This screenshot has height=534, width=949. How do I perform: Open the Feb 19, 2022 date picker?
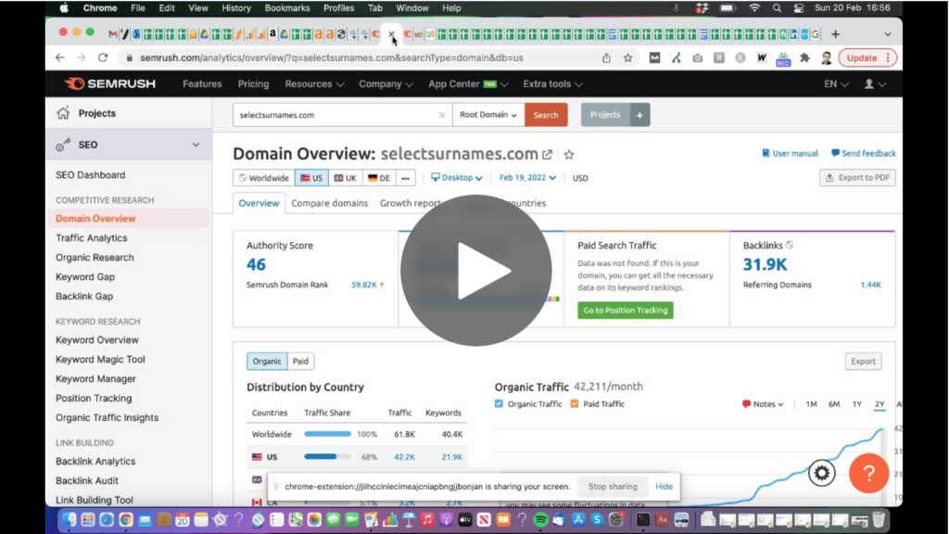coord(527,178)
